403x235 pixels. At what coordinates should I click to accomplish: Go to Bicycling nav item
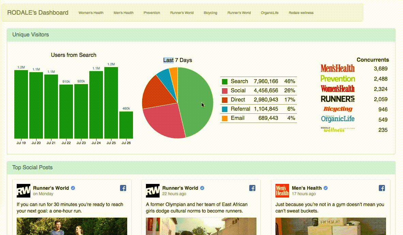click(x=210, y=13)
